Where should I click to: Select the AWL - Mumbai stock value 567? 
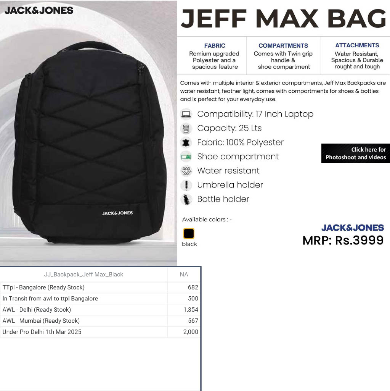click(x=193, y=321)
